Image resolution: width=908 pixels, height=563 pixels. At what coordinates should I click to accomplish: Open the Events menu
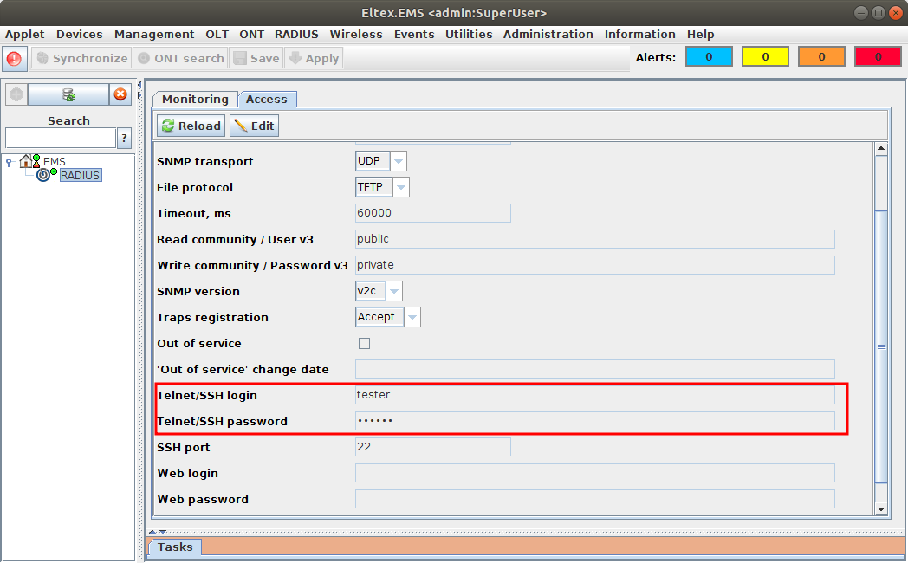click(x=414, y=34)
